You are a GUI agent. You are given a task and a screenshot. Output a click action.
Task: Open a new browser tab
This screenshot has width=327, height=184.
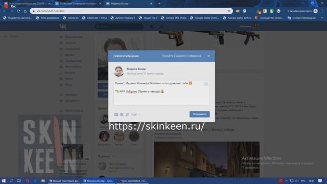(159, 4)
